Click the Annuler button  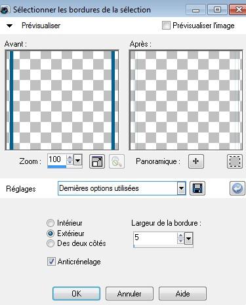pyautogui.click(x=129, y=293)
